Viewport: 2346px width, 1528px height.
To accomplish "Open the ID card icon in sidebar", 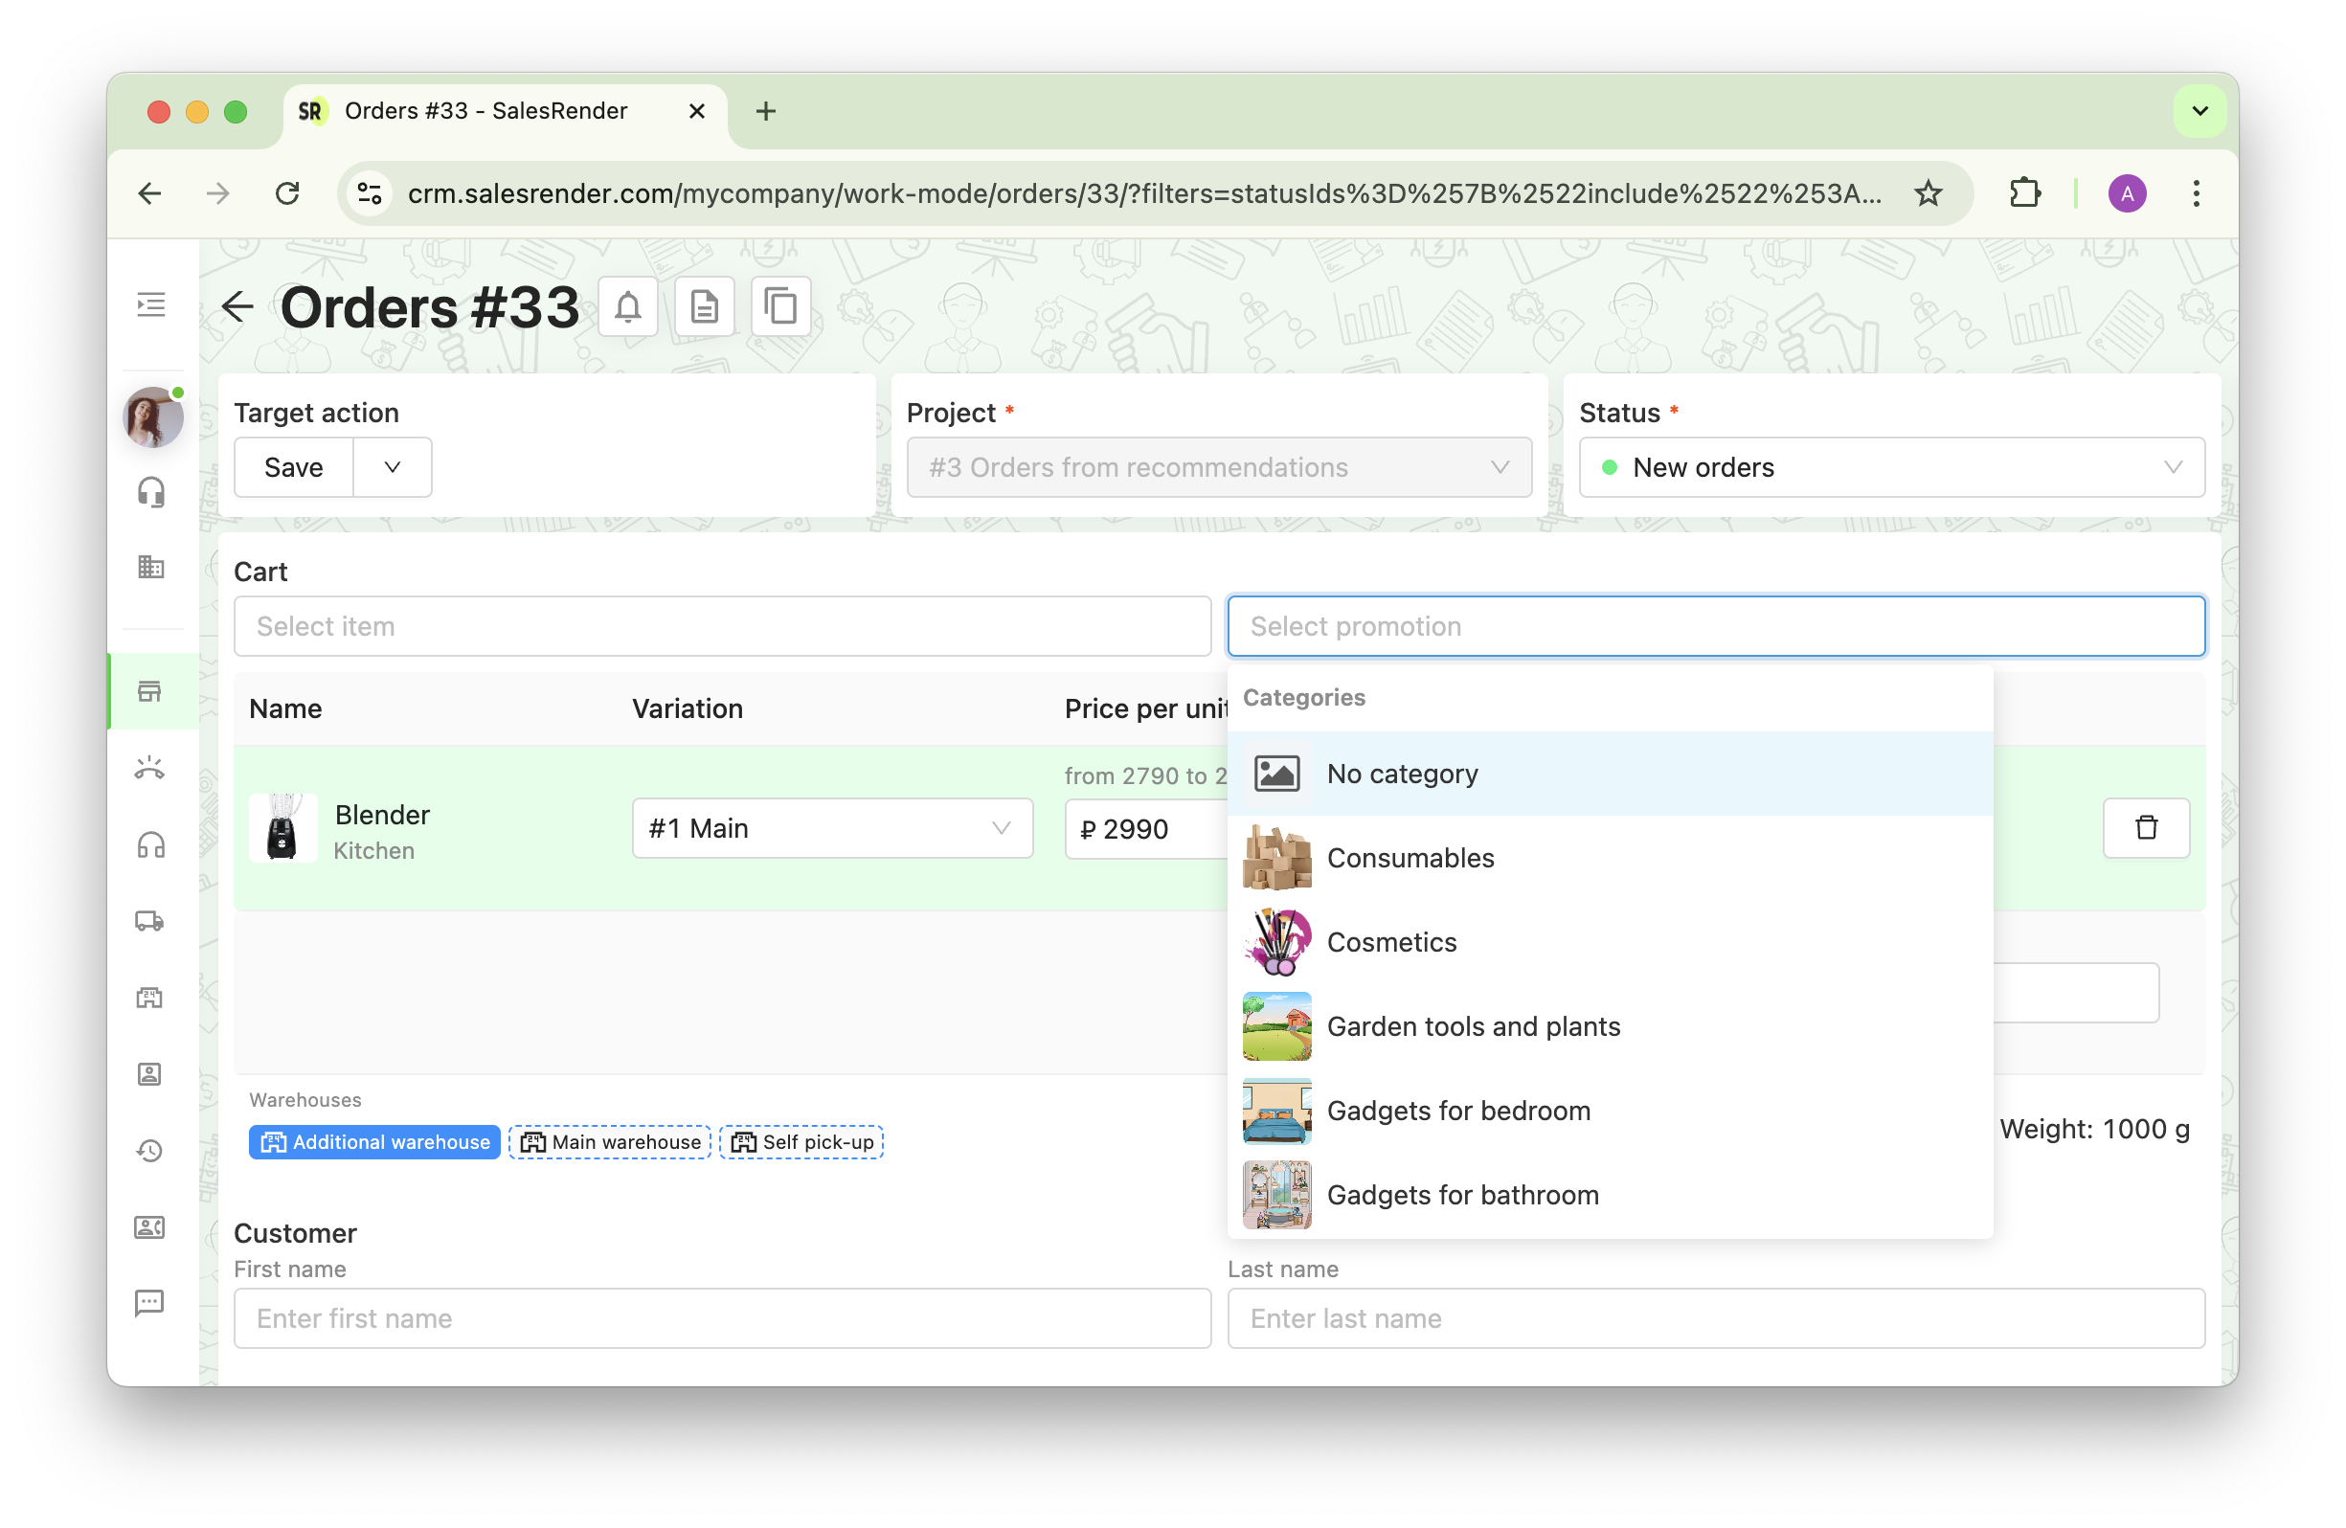I will (x=149, y=1227).
